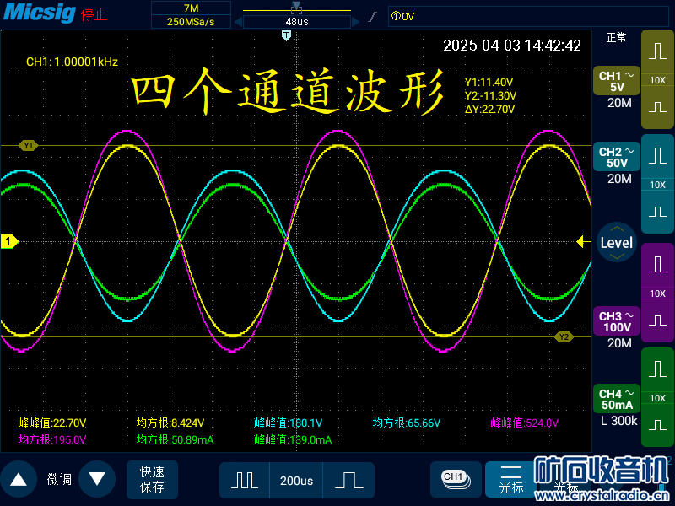Select the magenta 峰峰值:524.0V measurement

524,423
